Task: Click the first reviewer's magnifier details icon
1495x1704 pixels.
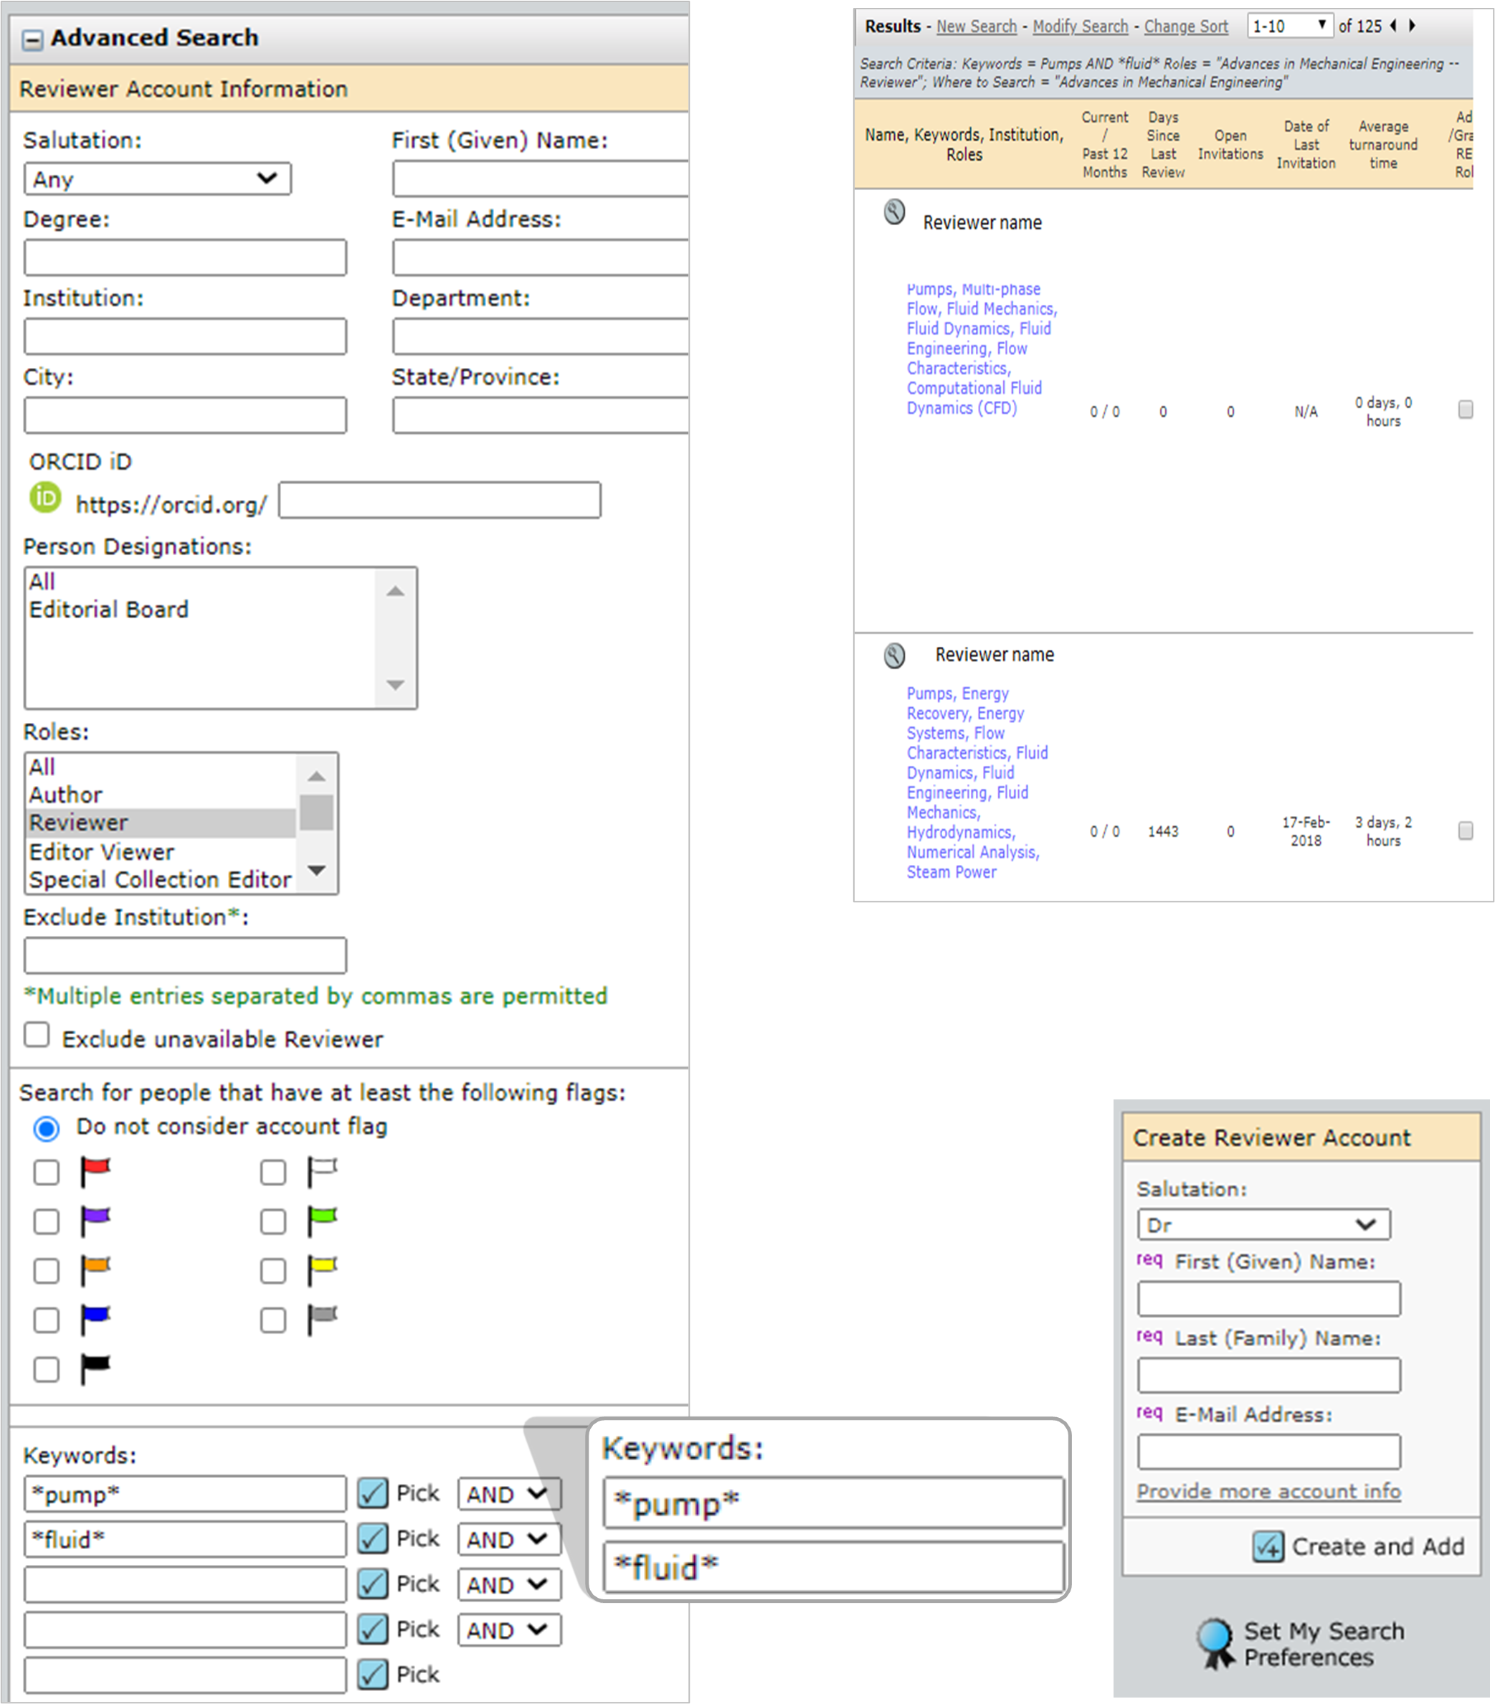Action: [x=894, y=212]
